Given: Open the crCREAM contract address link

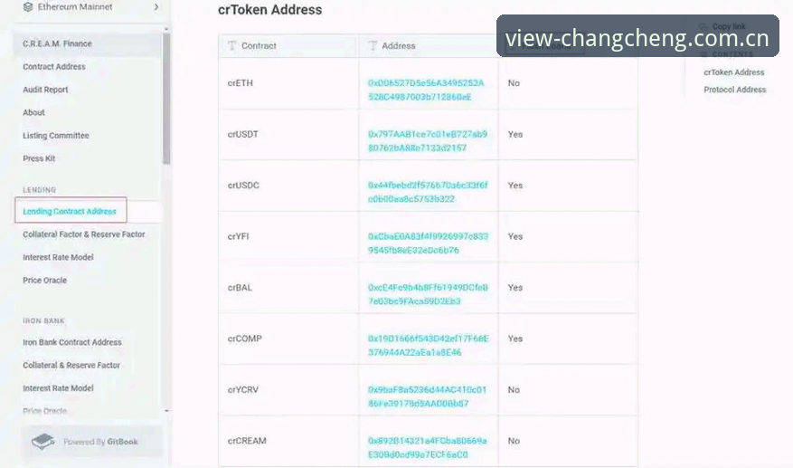Looking at the screenshot, I should coord(428,448).
